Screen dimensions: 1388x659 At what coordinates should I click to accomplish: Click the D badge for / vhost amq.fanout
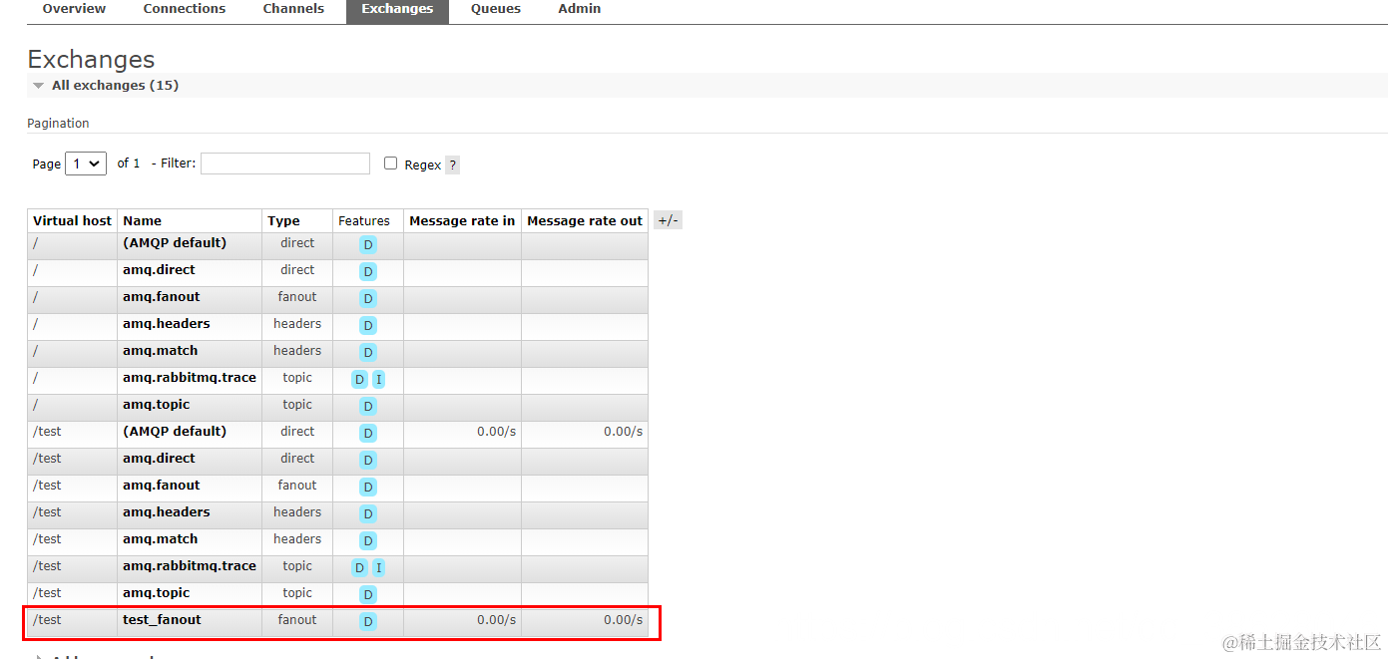click(368, 299)
